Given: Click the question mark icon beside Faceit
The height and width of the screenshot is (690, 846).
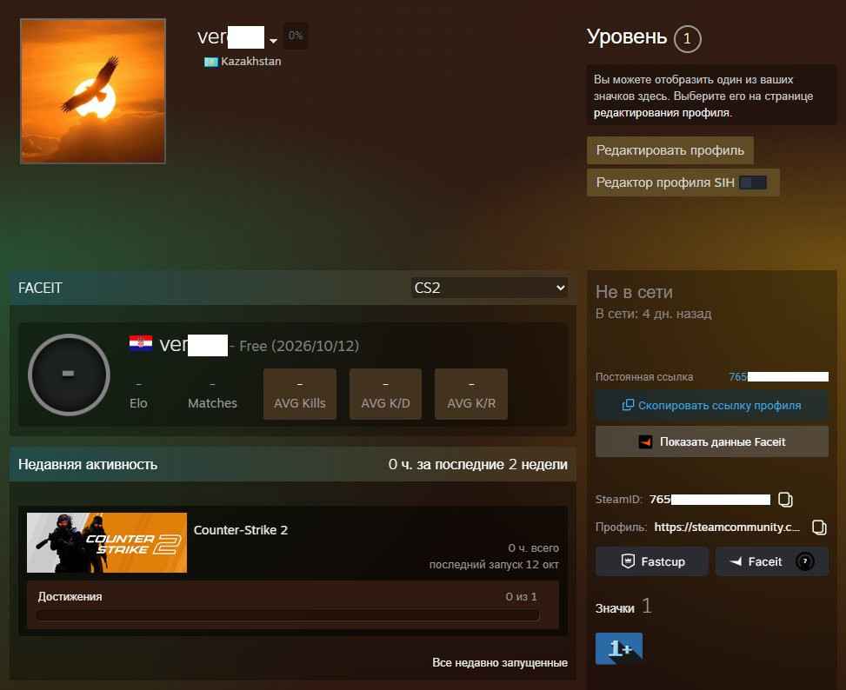Looking at the screenshot, I should coord(804,561).
